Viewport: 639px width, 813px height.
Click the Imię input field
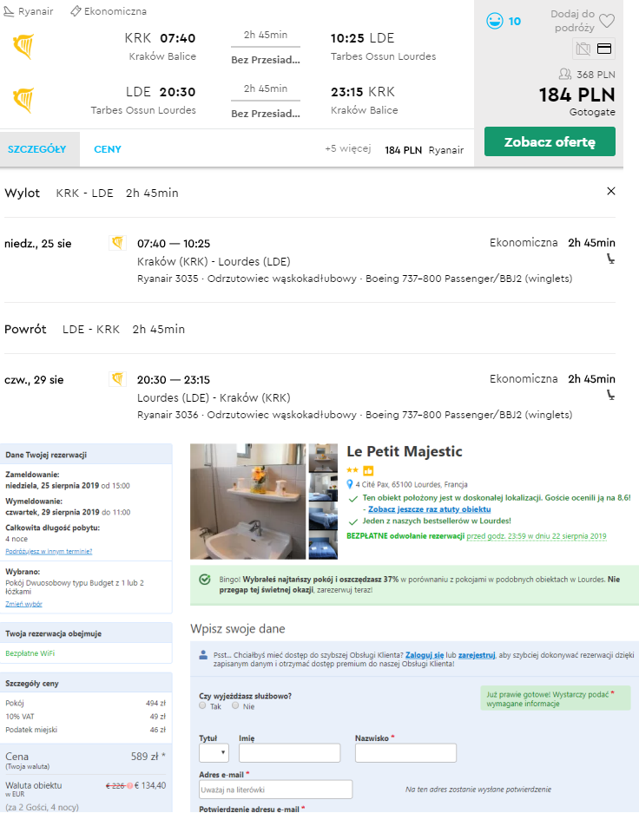(x=289, y=753)
